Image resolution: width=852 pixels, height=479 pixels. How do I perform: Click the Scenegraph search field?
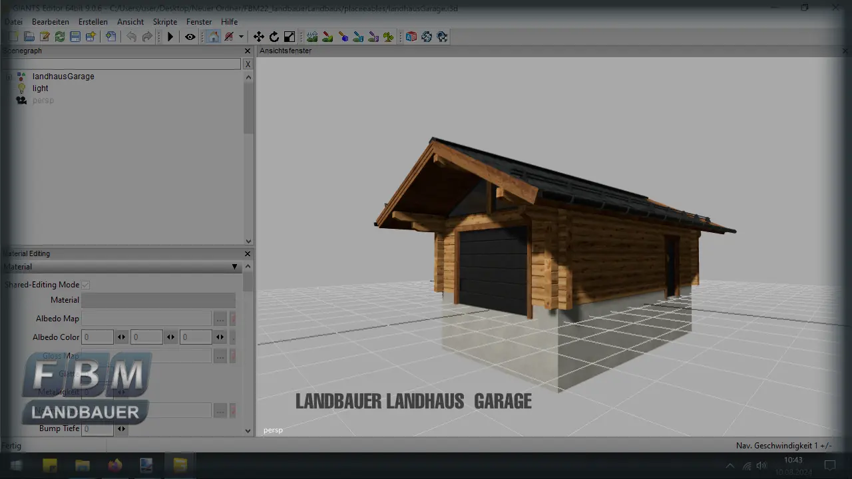121,64
